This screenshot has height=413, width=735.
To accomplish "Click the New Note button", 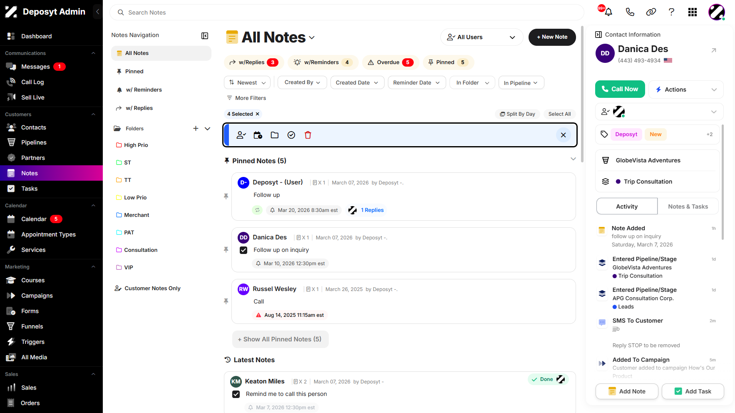I will pyautogui.click(x=552, y=37).
